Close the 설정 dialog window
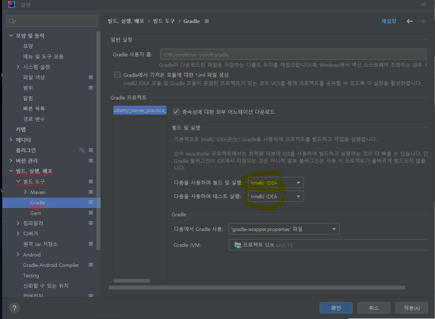Screen dimensions: 435x319 coord(423,4)
